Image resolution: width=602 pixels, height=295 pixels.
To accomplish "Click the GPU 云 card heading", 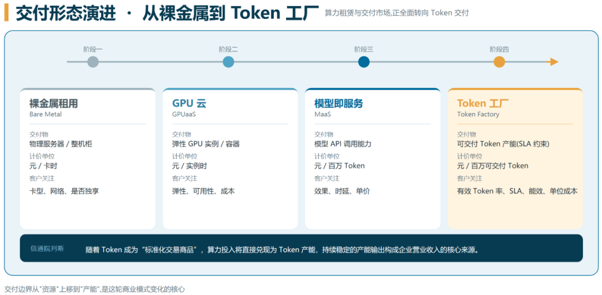I will (190, 103).
